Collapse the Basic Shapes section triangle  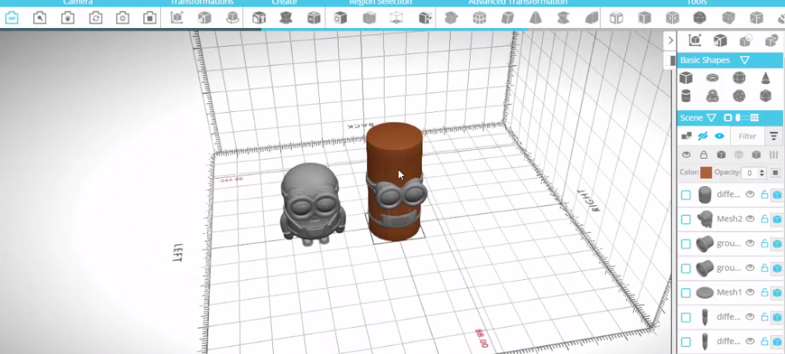pos(744,60)
